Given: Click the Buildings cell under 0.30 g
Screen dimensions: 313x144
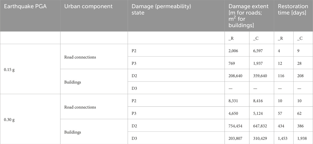Looking at the screenshot, I should click(x=72, y=132).
